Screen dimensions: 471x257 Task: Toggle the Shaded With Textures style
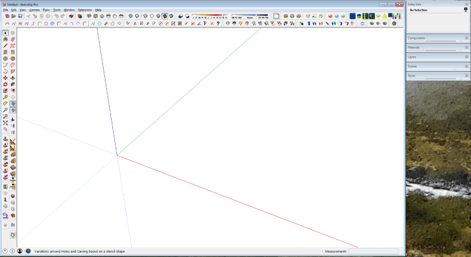pos(165,16)
